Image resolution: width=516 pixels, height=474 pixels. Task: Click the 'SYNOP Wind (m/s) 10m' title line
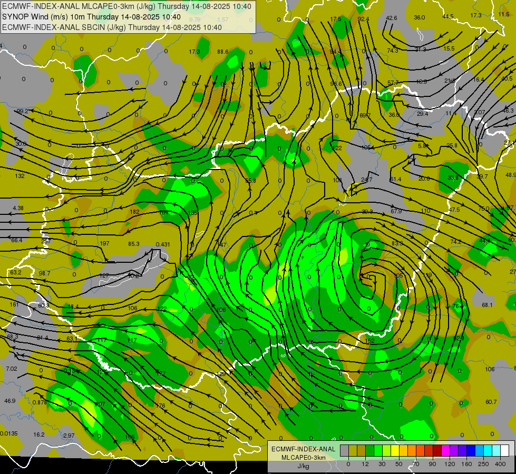(91, 17)
